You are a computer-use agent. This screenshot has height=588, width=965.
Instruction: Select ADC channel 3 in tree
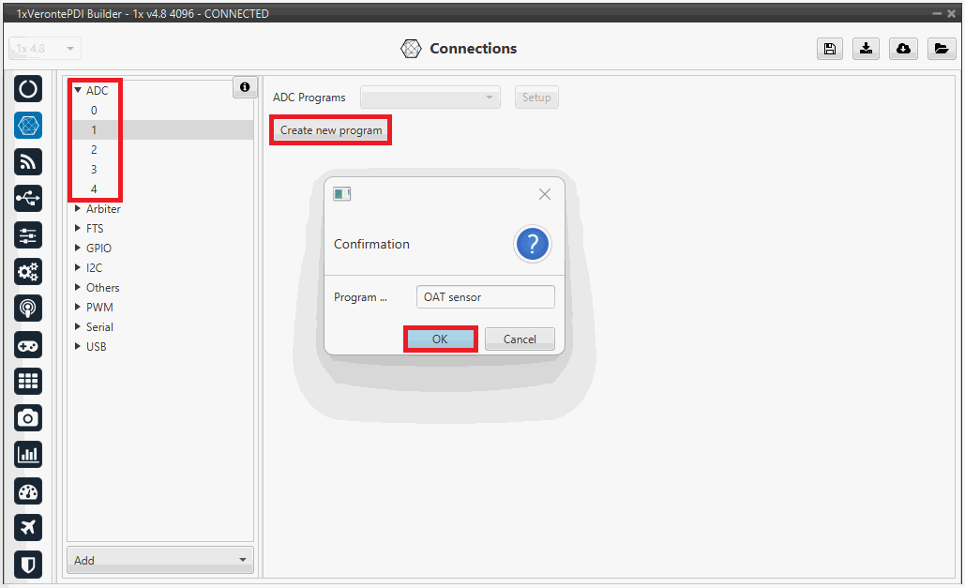coord(94,170)
